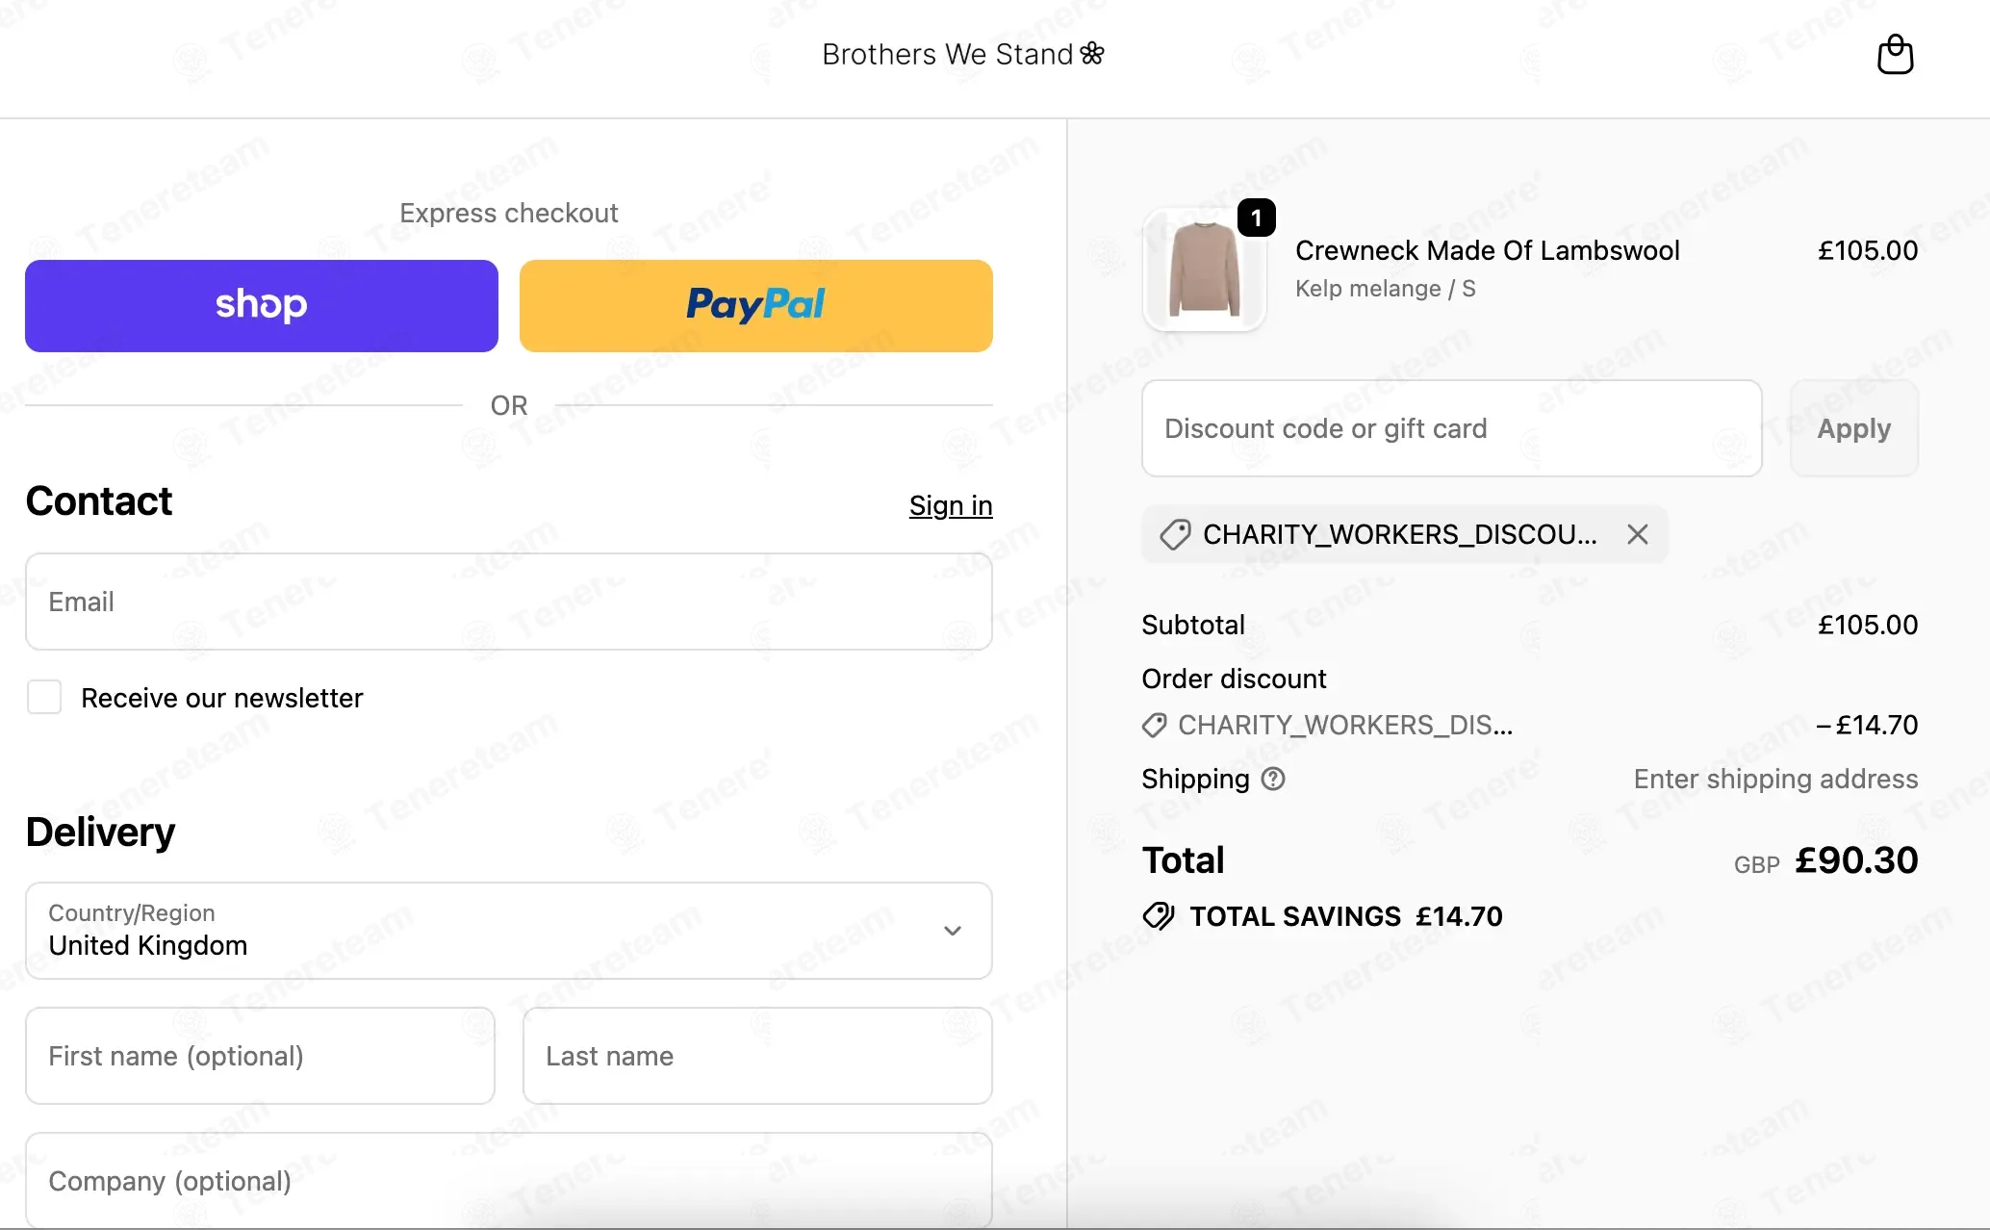The width and height of the screenshot is (1990, 1230).
Task: Expand the Country/Region dropdown
Action: (x=509, y=931)
